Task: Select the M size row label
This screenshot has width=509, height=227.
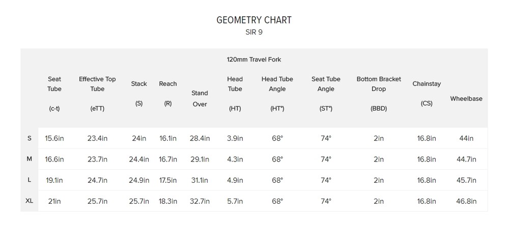Action: pyautogui.click(x=29, y=159)
